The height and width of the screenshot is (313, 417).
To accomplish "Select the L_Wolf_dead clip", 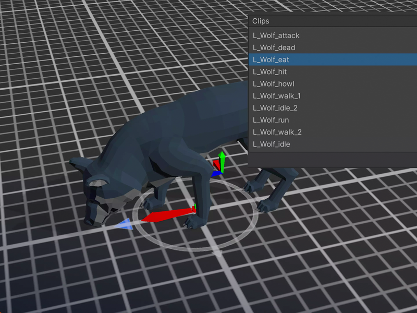I will pyautogui.click(x=333, y=47).
